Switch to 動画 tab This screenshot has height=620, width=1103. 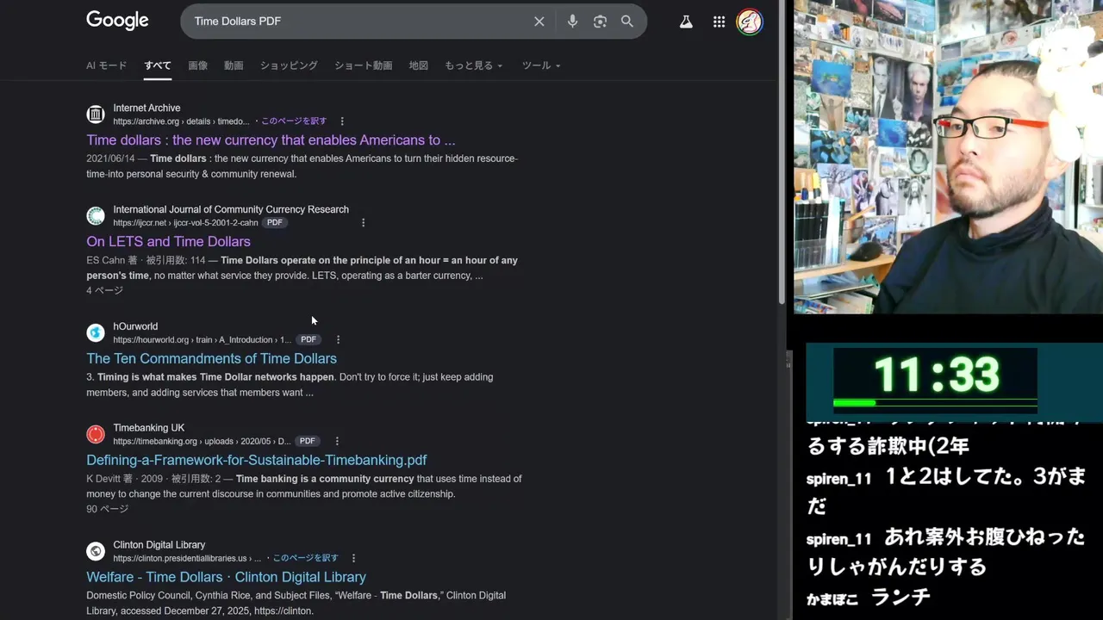click(234, 65)
